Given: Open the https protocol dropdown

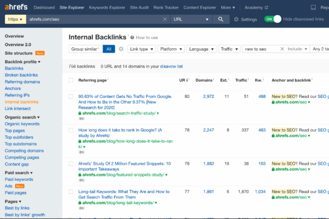Looking at the screenshot, I should pyautogui.click(x=15, y=19).
